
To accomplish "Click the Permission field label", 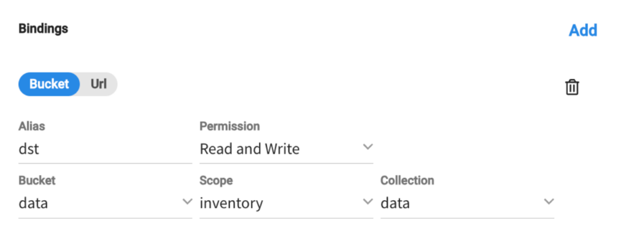I will (230, 127).
